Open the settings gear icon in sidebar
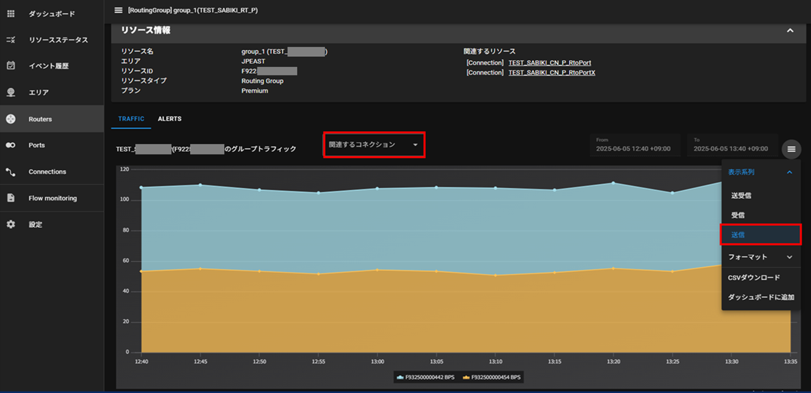811x393 pixels. point(11,225)
